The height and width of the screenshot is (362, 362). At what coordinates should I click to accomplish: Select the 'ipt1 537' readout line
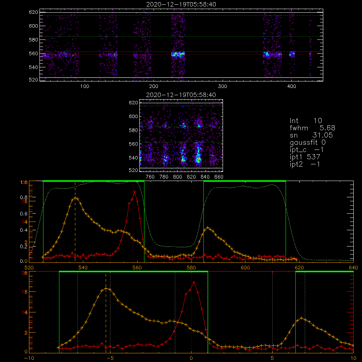tap(305, 157)
